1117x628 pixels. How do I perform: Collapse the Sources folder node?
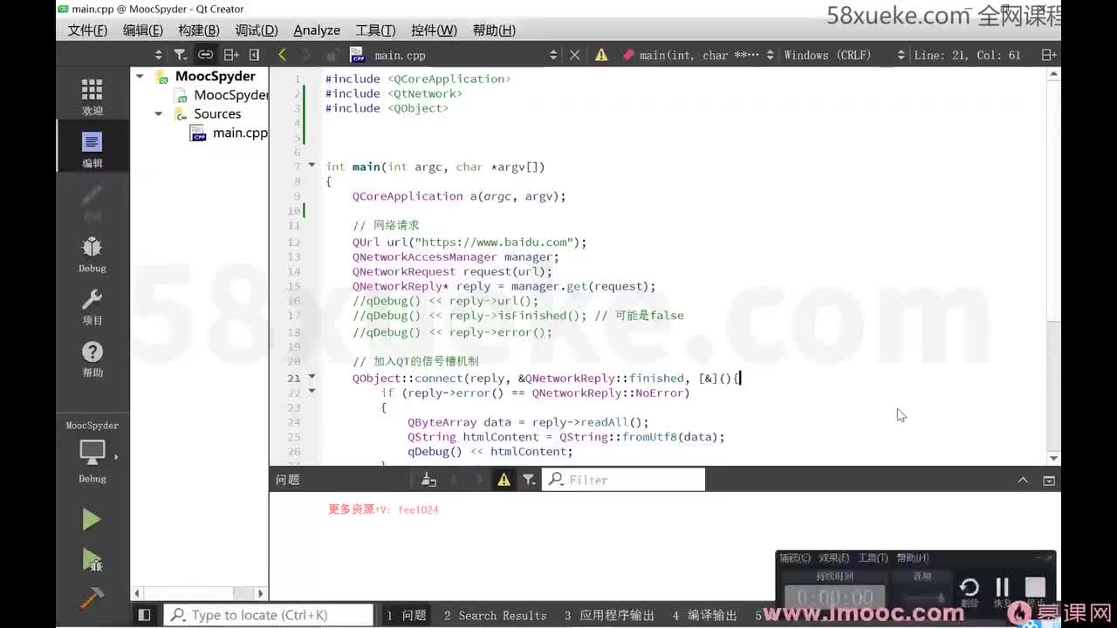click(x=158, y=113)
